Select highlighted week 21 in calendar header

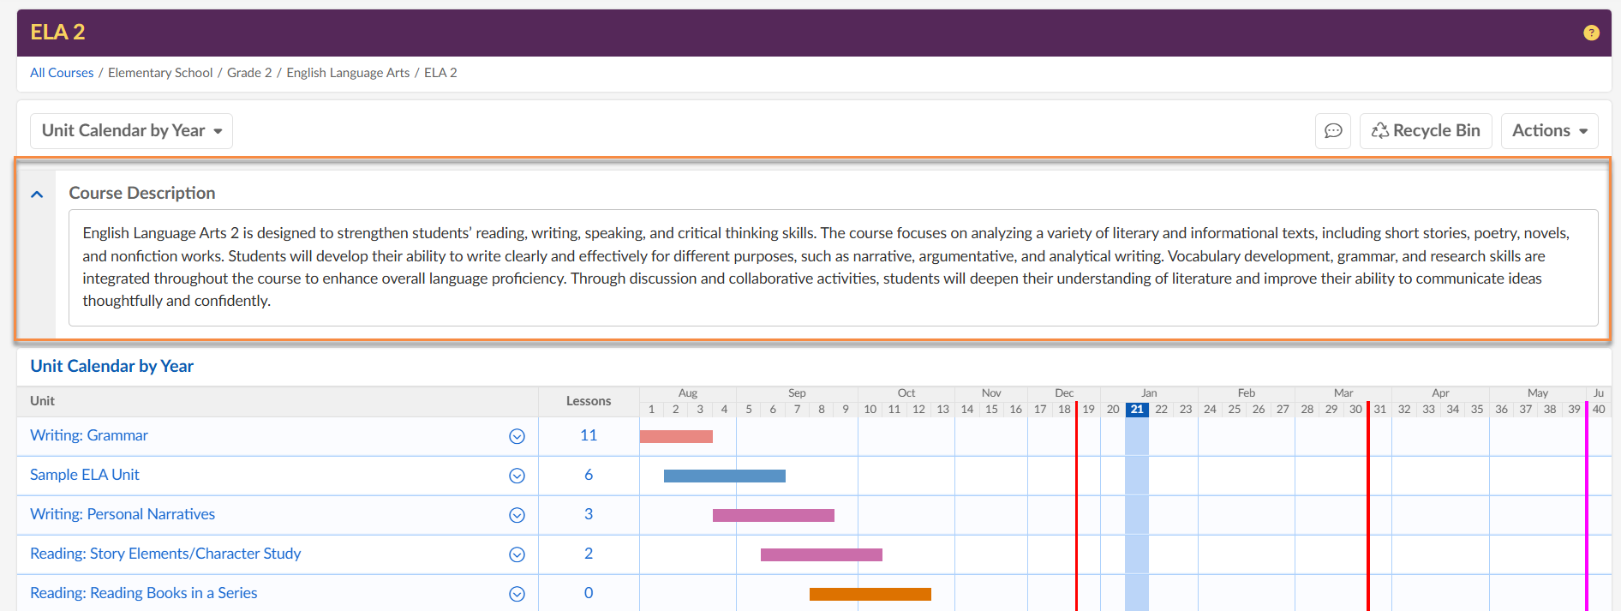pyautogui.click(x=1136, y=409)
